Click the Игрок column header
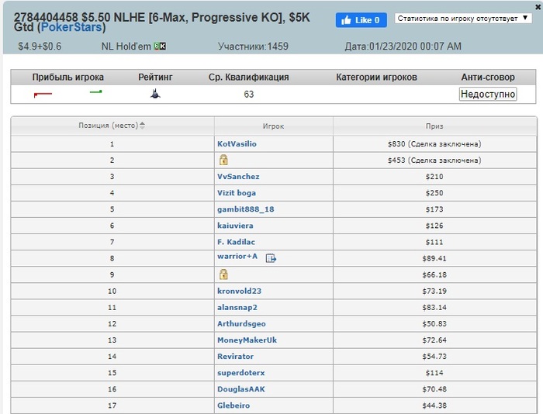 tap(273, 126)
